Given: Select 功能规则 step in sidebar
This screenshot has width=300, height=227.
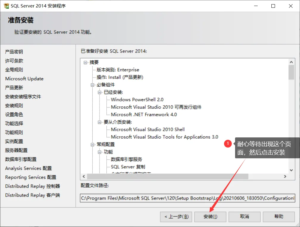Looking at the screenshot, I should coord(14,132).
